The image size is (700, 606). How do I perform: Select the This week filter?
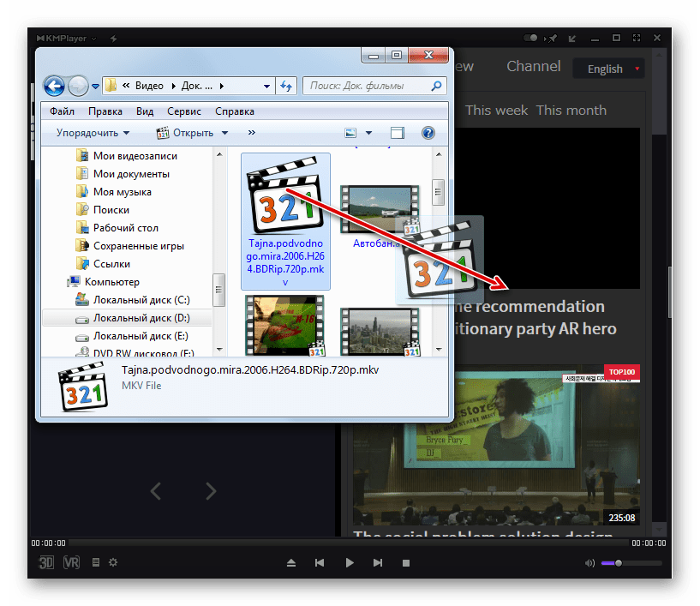coord(496,110)
